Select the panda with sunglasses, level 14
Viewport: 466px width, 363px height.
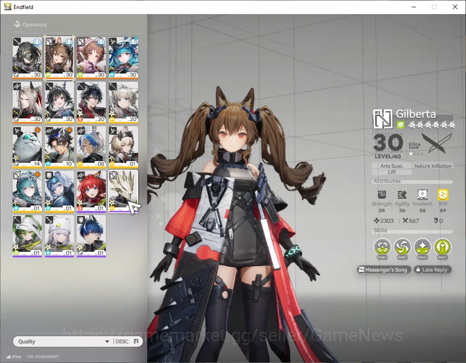(x=27, y=146)
